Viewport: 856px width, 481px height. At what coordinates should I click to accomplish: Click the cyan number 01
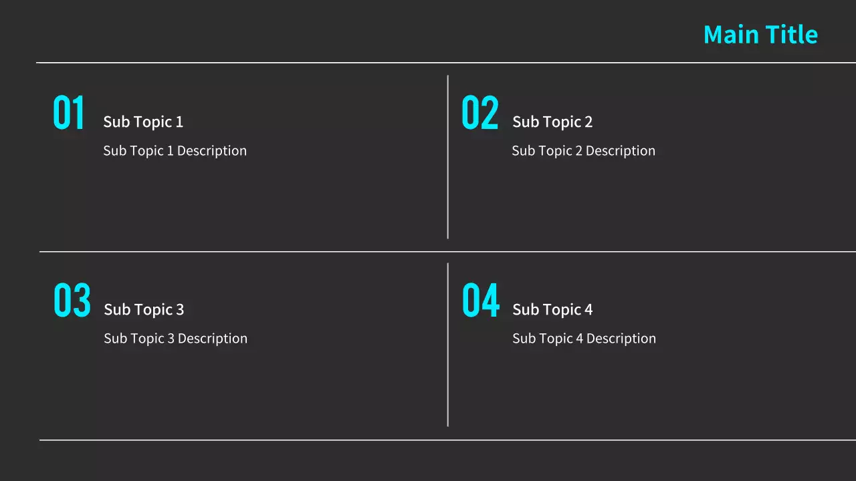point(69,113)
